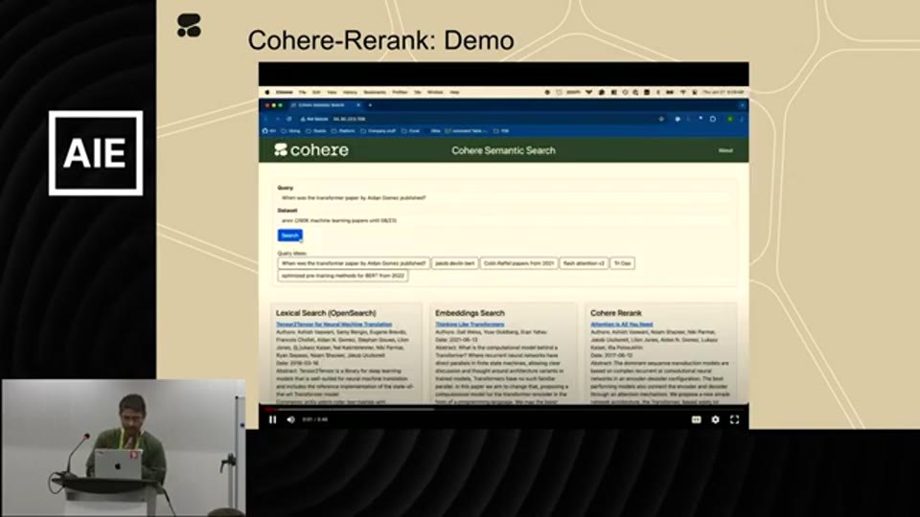The image size is (920, 517).
Task: Click the blue Search button
Action: click(x=289, y=236)
